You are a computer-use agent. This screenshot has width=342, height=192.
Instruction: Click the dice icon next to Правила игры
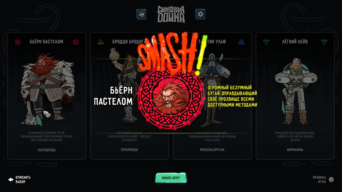pyautogui.click(x=331, y=179)
